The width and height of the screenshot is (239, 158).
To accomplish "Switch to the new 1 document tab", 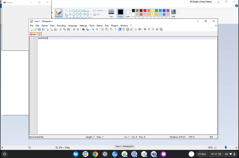I will [x=35, y=34].
